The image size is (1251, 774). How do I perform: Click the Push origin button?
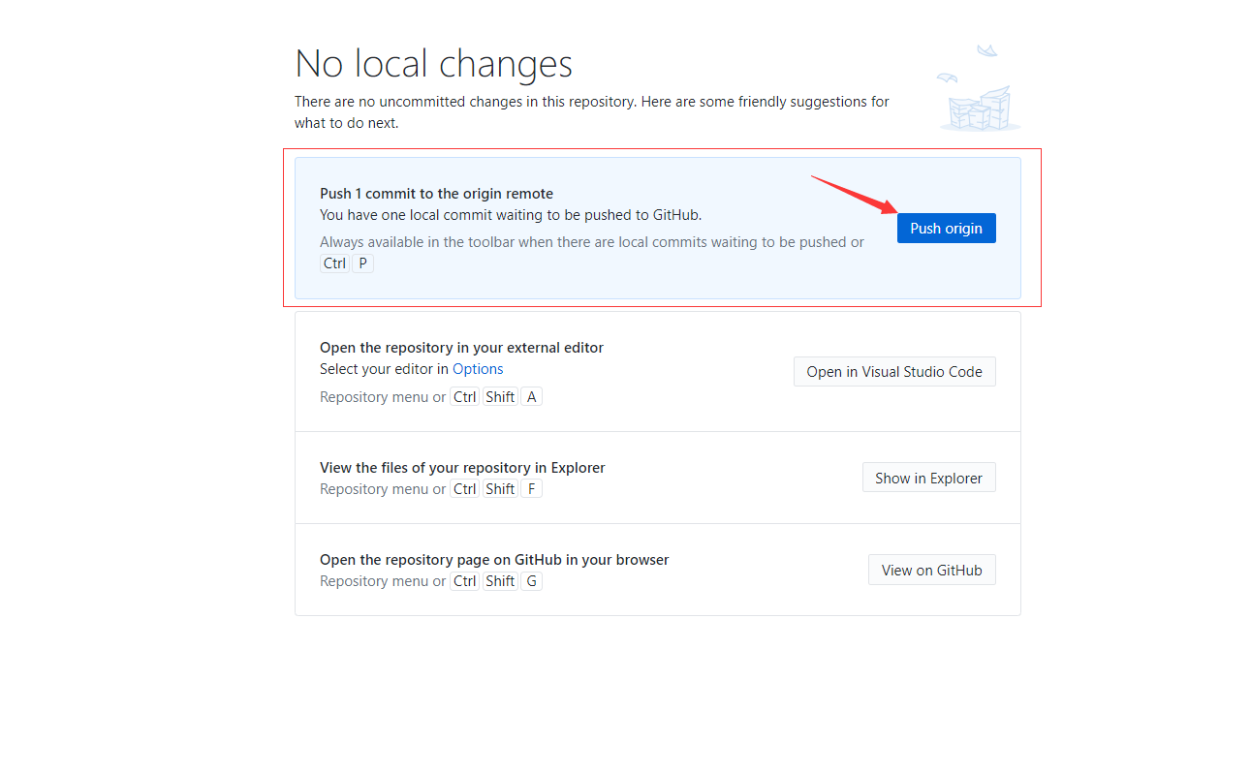946,228
